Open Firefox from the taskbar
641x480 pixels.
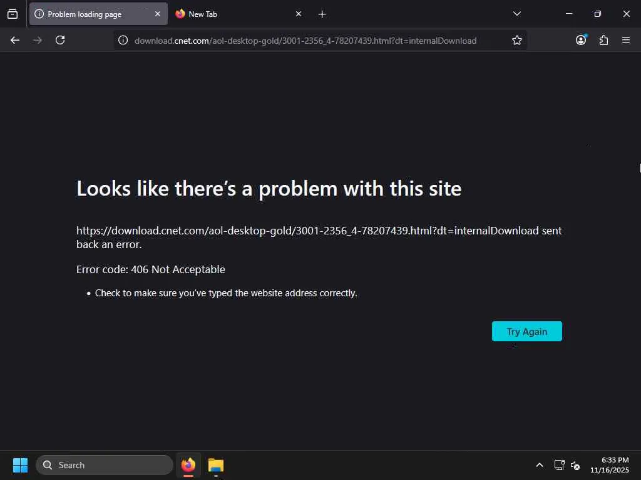(x=188, y=465)
